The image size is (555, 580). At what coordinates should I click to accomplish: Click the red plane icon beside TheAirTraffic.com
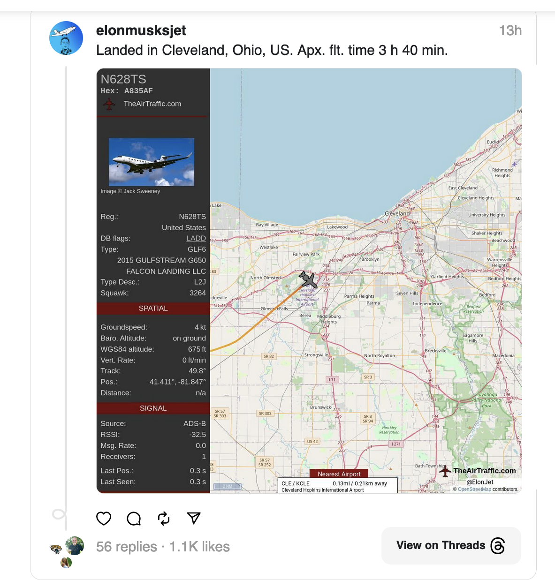click(x=109, y=104)
